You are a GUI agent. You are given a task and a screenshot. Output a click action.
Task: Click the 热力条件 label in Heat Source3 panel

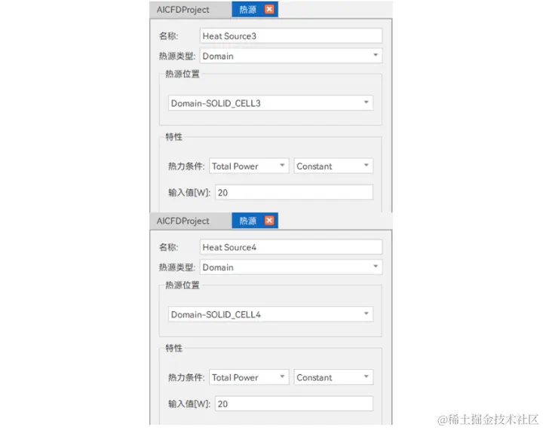[186, 166]
